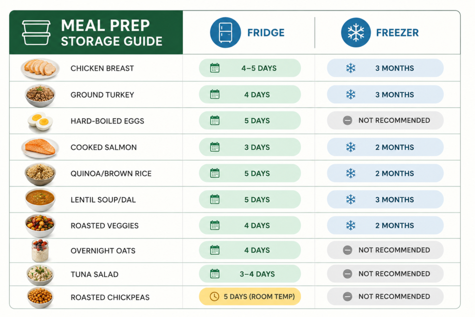This screenshot has width=475, height=317.
Task: Select the Chicken Breast plate thumbnail
Action: [x=40, y=68]
